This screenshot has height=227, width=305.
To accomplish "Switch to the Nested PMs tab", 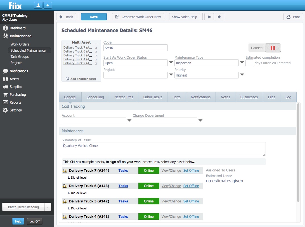I will [x=124, y=97].
